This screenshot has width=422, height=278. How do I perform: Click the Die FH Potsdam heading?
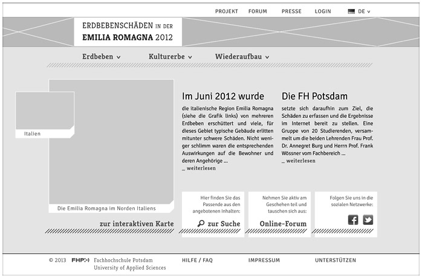[x=314, y=96]
